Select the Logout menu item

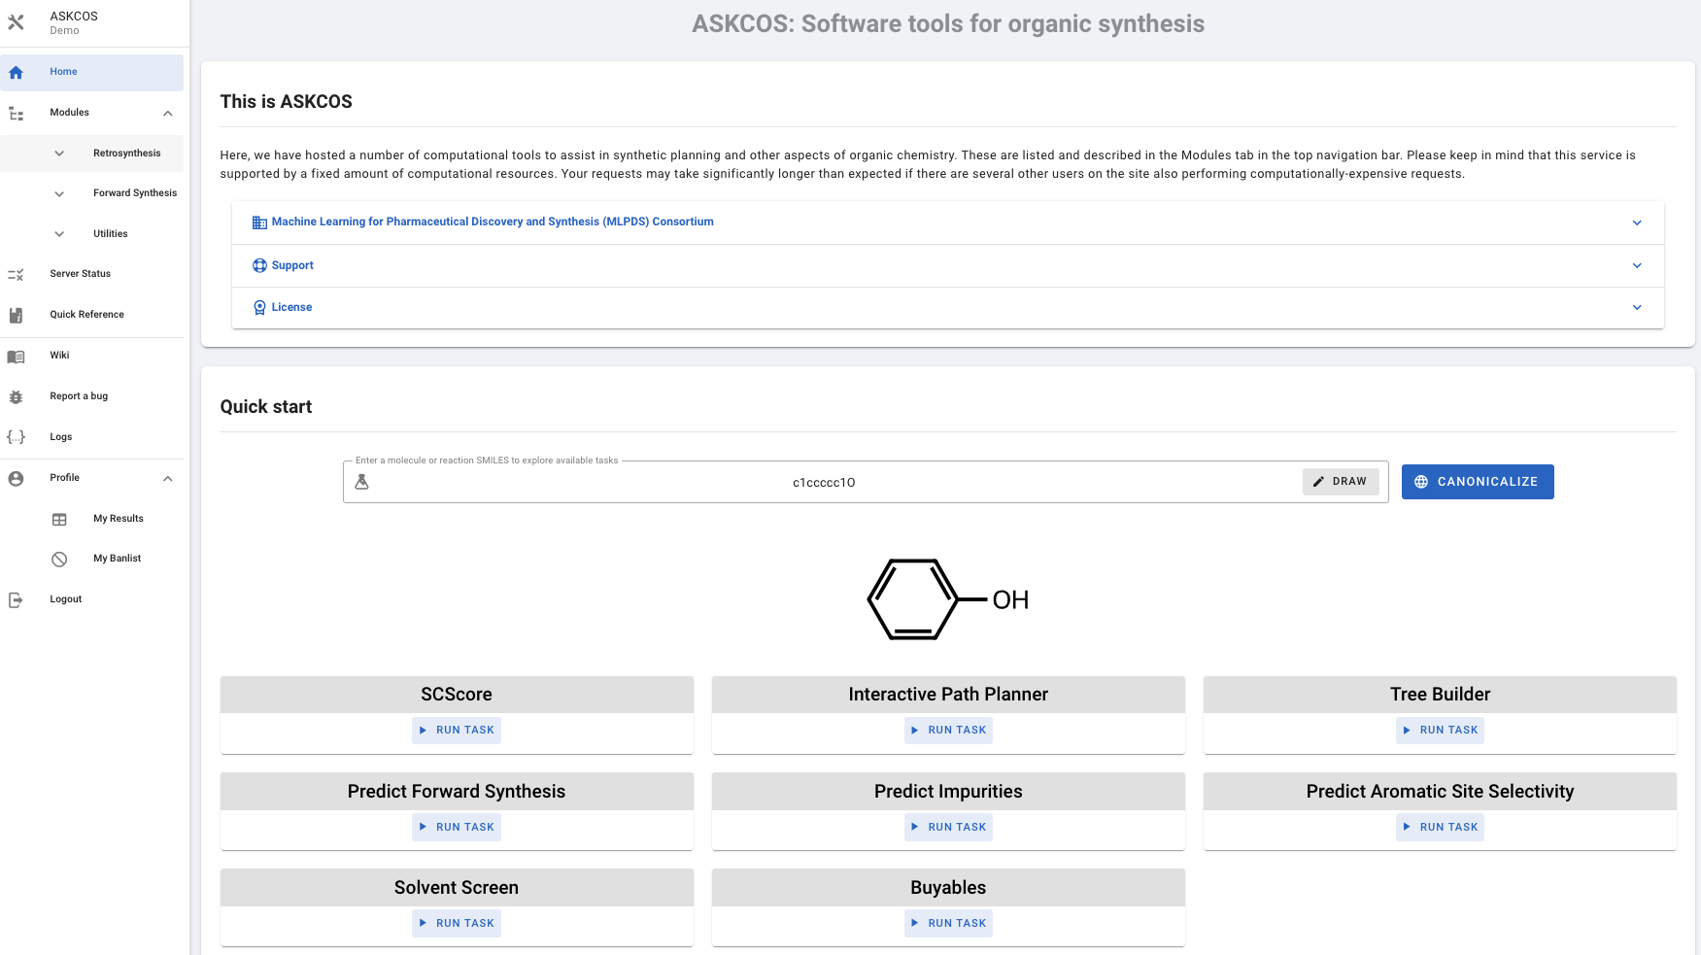[x=92, y=600]
